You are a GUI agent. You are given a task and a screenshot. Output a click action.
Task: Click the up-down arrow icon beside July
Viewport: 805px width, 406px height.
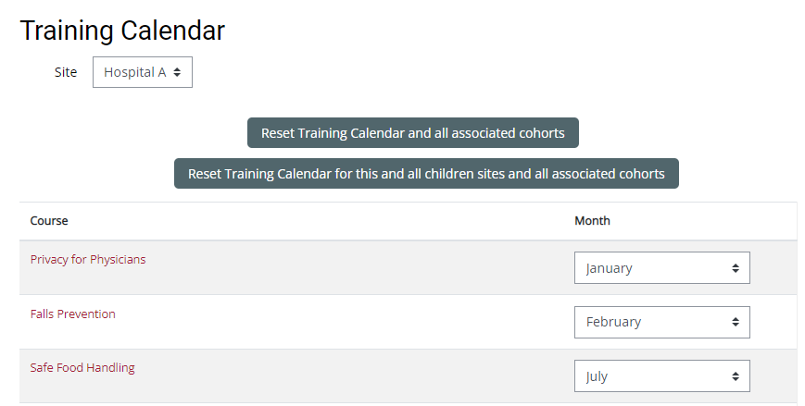[736, 376]
